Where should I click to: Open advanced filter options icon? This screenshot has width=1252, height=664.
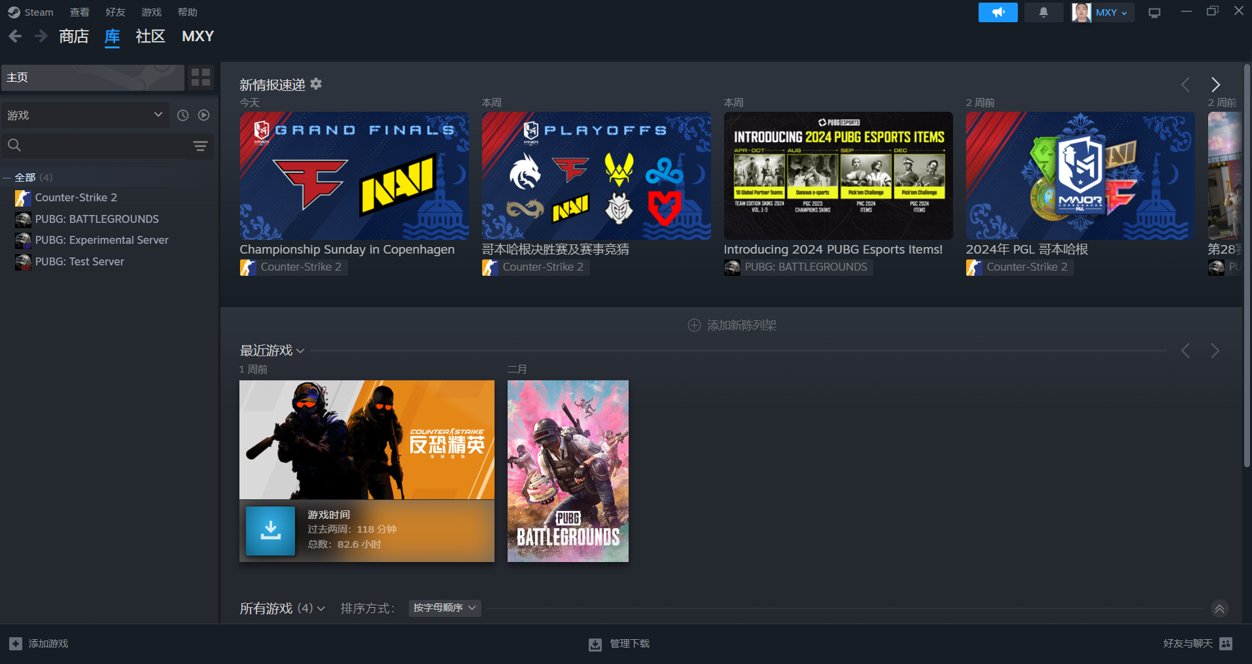pyautogui.click(x=200, y=146)
